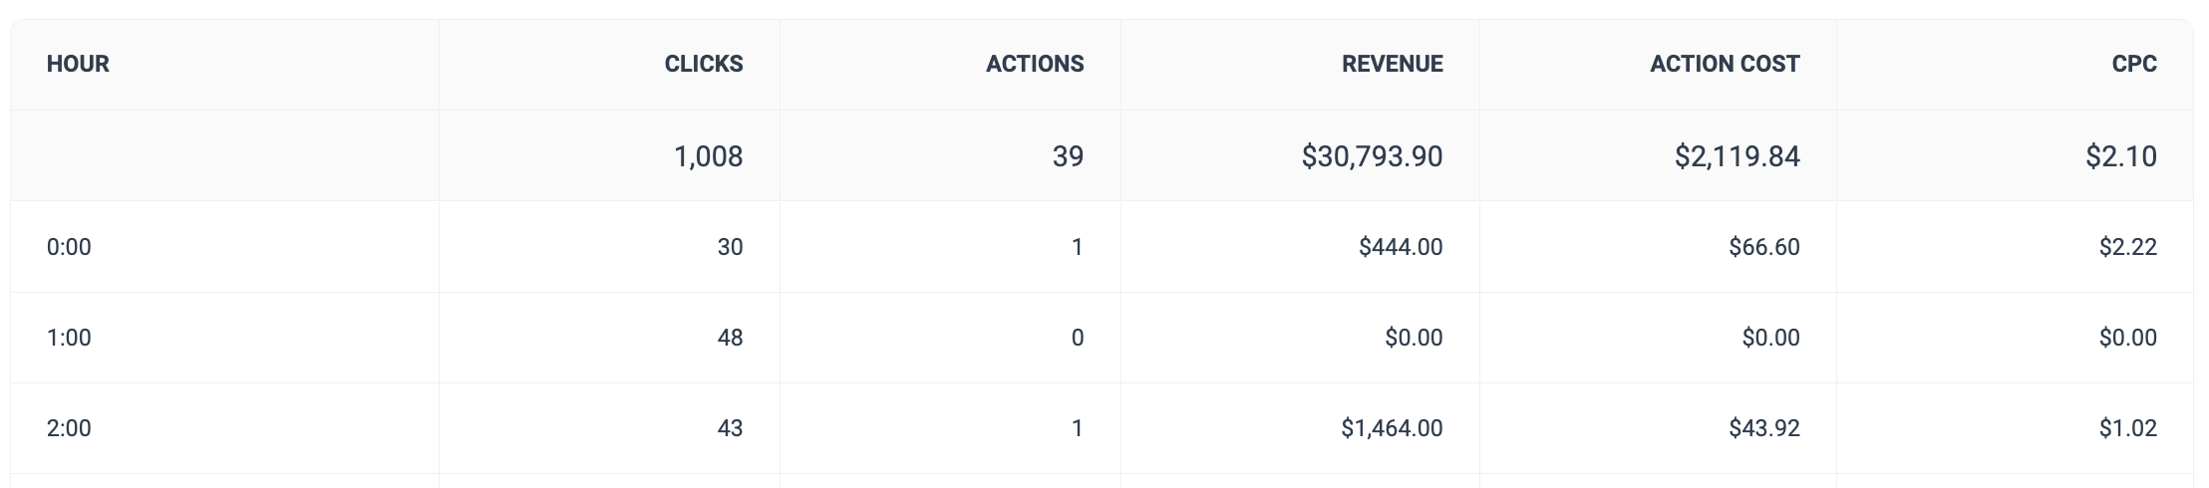Sort by the CPC column header
Image resolution: width=2209 pixels, height=488 pixels.
tap(2134, 64)
